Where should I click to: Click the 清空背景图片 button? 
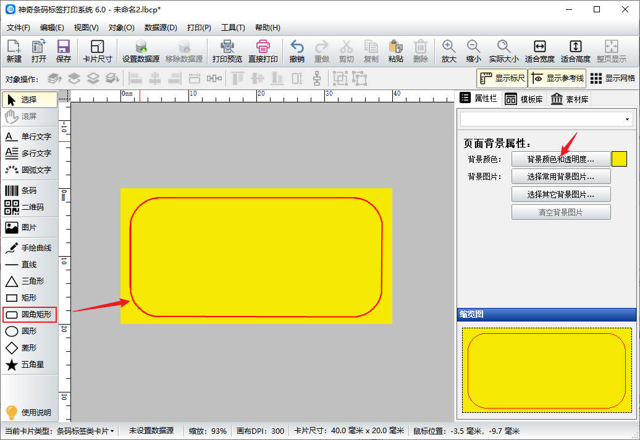coord(561,212)
